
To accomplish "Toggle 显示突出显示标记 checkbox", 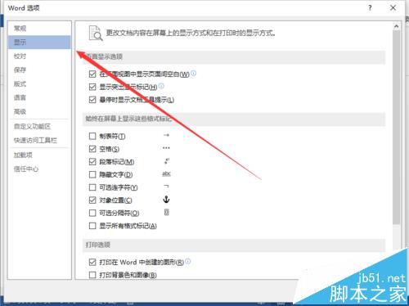I will click(x=92, y=87).
